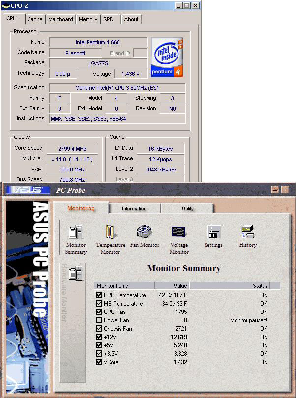Click the Revision value N0

pos(173,109)
